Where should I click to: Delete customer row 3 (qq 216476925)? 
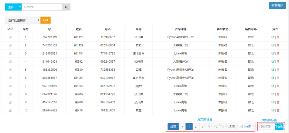pyautogui.click(x=278, y=53)
